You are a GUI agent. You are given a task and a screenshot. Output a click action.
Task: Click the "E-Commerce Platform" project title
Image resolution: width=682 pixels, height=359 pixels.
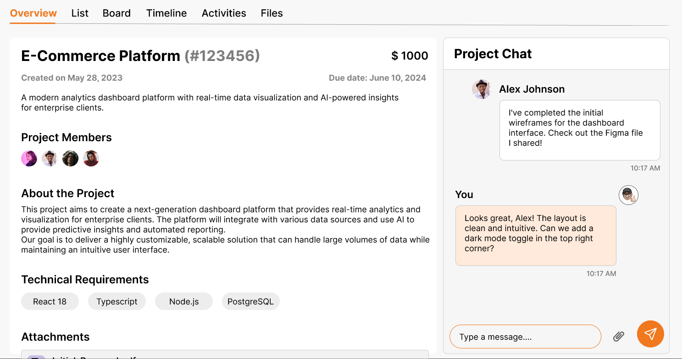click(x=101, y=56)
